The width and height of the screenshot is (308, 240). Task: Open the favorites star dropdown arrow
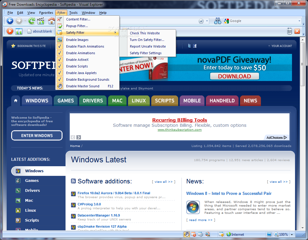point(207,21)
